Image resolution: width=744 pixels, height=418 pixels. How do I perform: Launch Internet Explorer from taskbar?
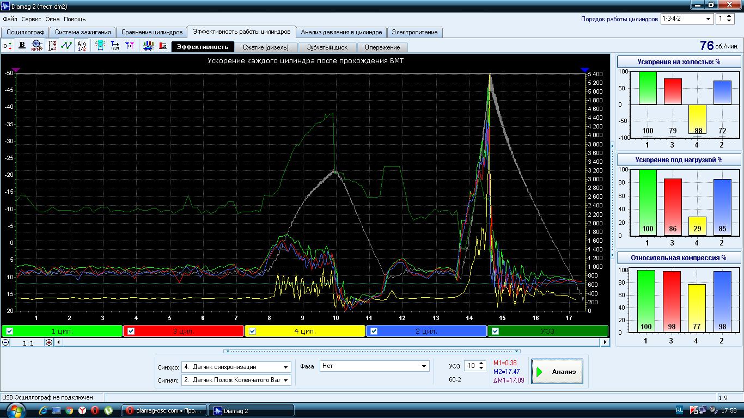(44, 410)
